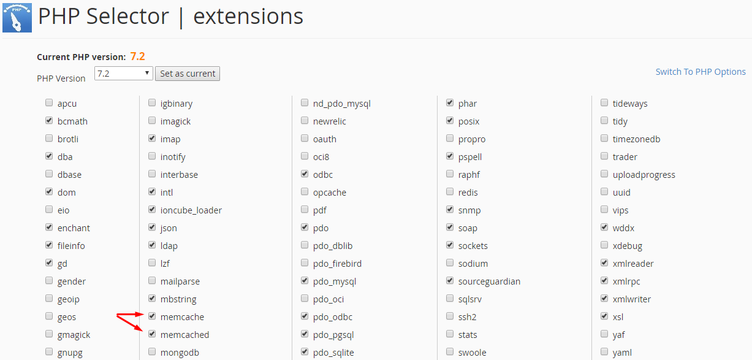Screen dimensions: 752x360
Task: Check the redis extension box
Action: tap(450, 192)
